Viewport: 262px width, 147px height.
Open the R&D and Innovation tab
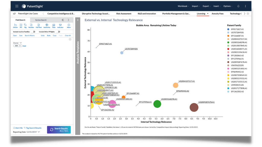pyautogui.click(x=147, y=14)
